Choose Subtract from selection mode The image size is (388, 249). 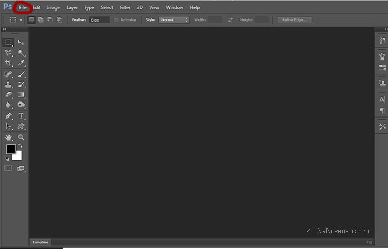click(x=50, y=19)
